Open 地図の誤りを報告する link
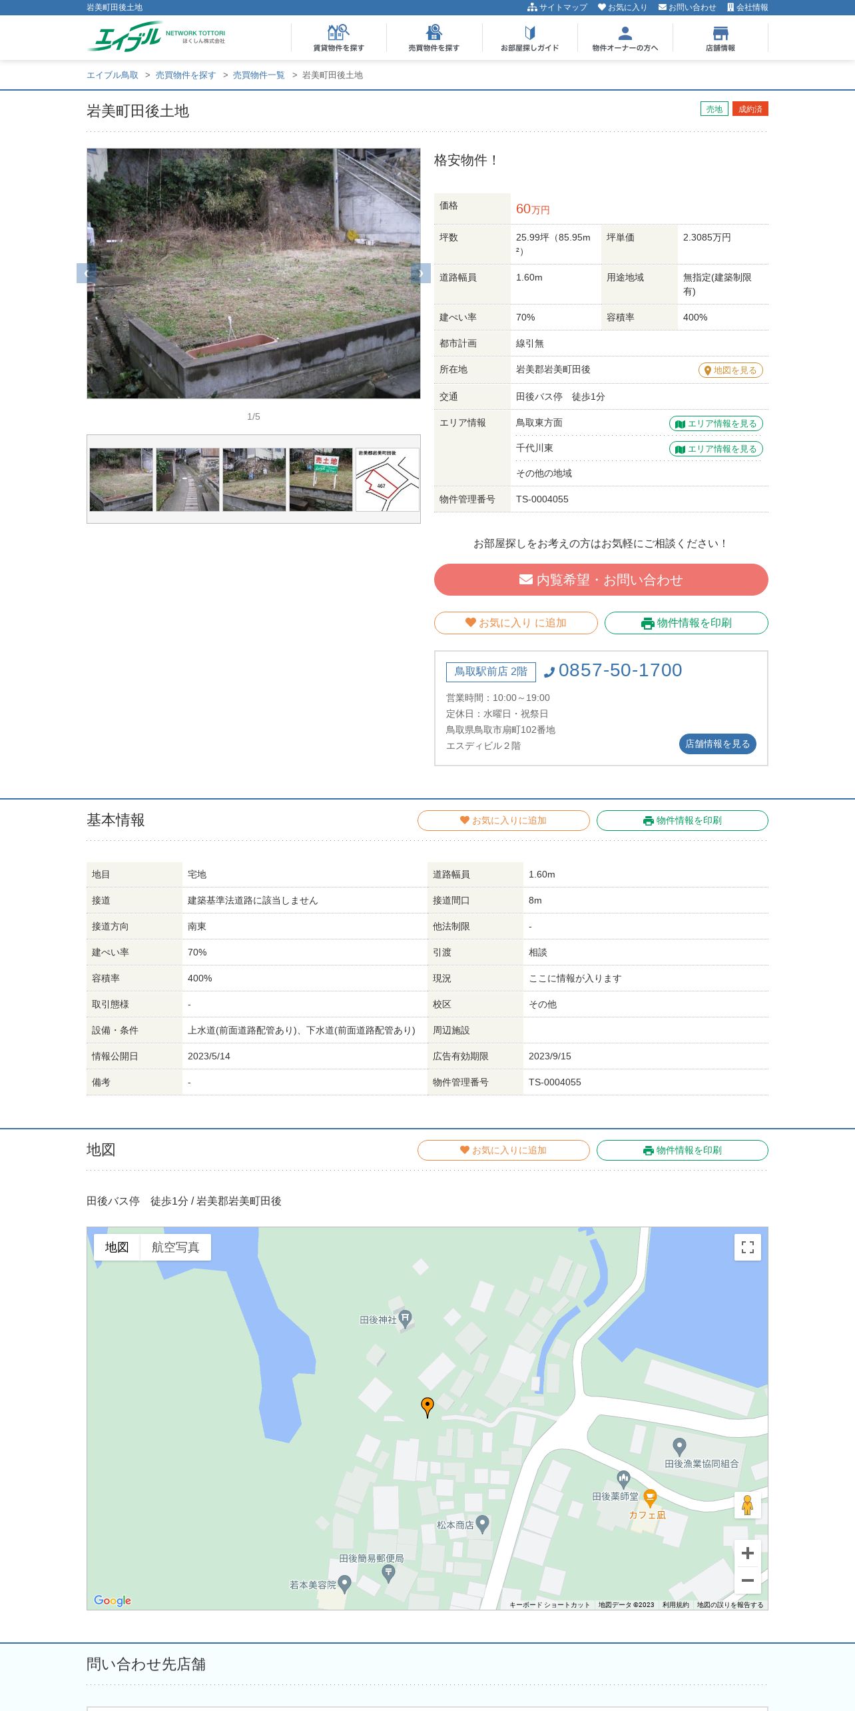 click(x=730, y=1605)
